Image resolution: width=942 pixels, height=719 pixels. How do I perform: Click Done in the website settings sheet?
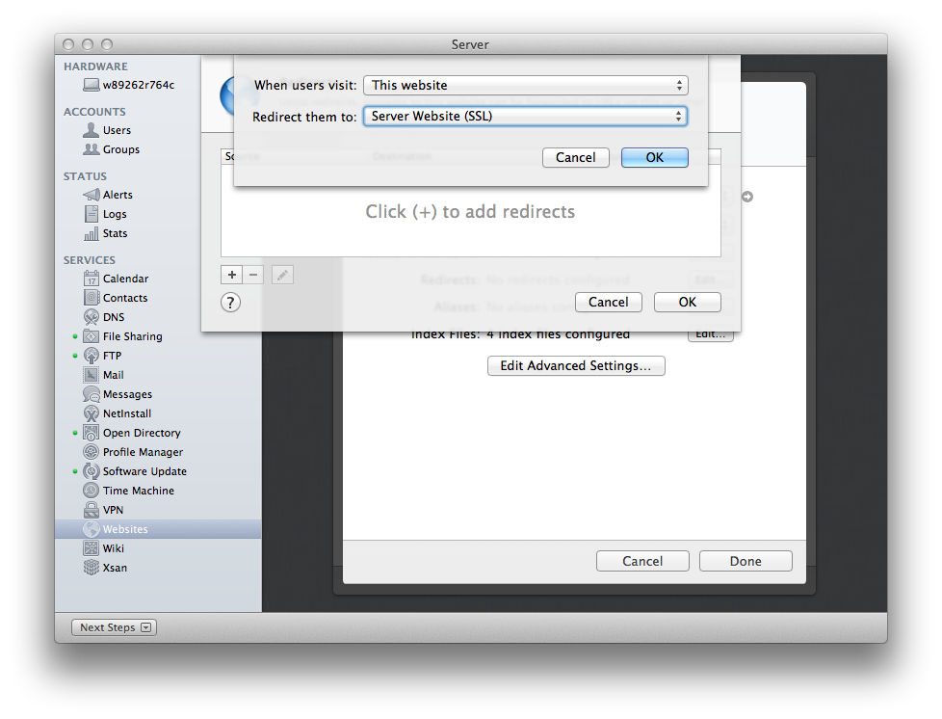pos(746,561)
